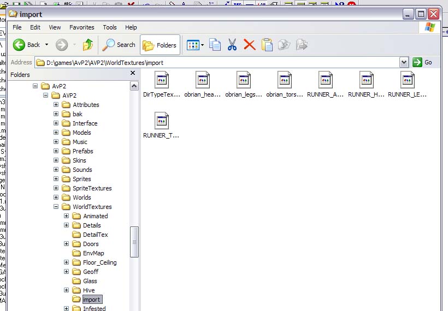The height and width of the screenshot is (311, 448).
Task: Select the Doors folder in tree
Action: click(91, 244)
